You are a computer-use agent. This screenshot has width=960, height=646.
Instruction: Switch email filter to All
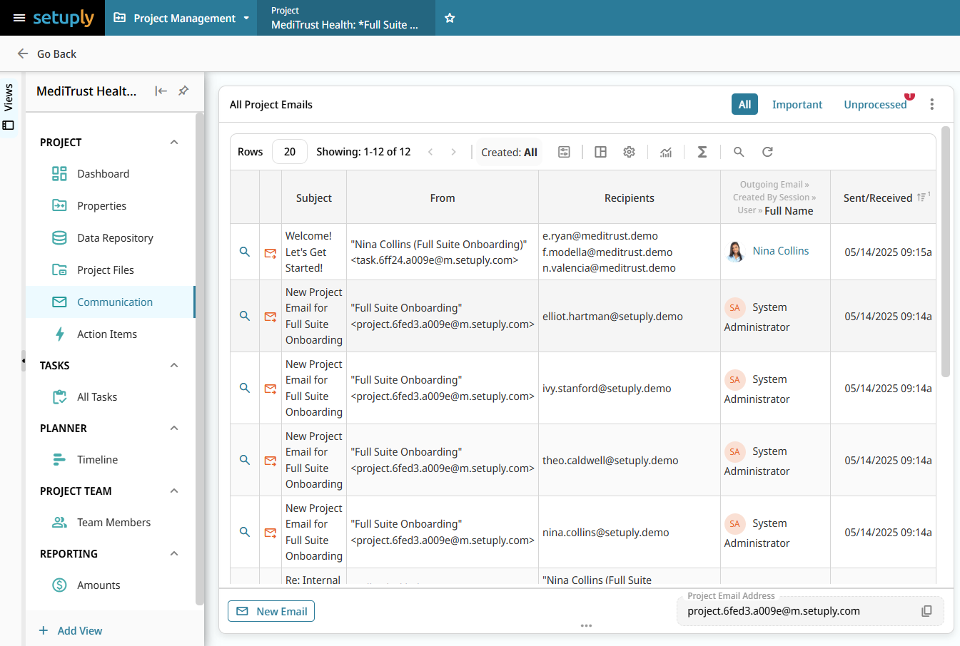(x=744, y=104)
